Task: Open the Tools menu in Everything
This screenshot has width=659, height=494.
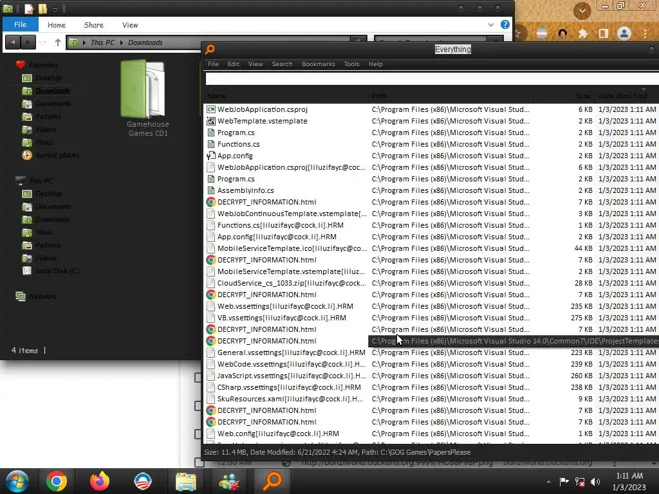Action: click(351, 64)
